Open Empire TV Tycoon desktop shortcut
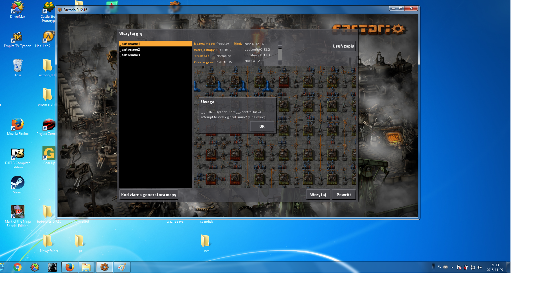Screen dimensions: 540x304 coord(17,40)
